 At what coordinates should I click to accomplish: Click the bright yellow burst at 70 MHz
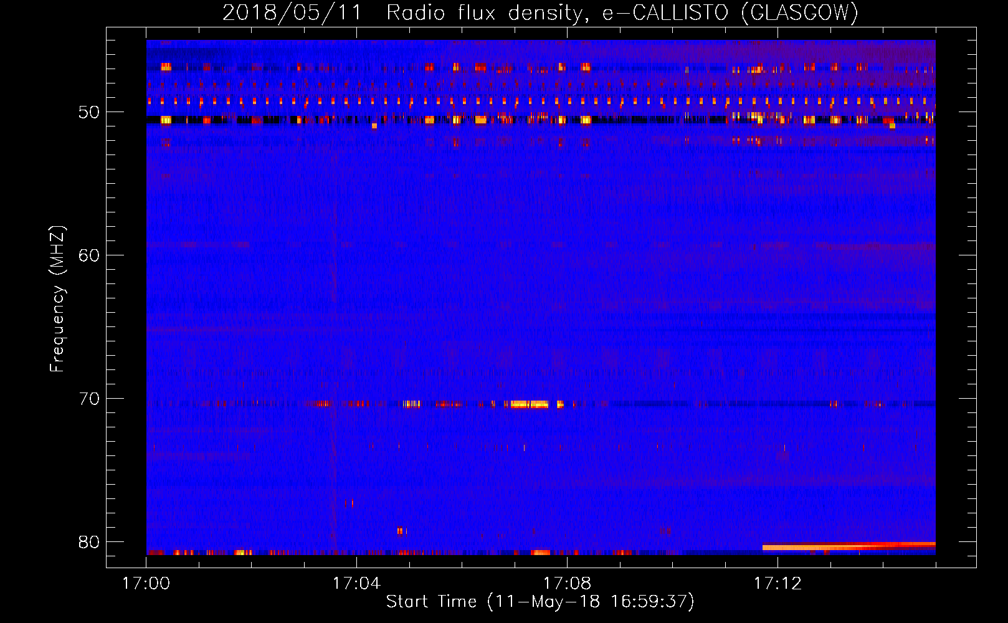tap(528, 404)
